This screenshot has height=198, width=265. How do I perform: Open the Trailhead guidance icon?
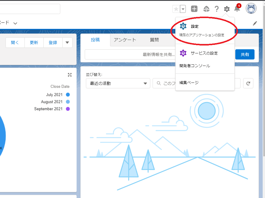[x=206, y=9]
